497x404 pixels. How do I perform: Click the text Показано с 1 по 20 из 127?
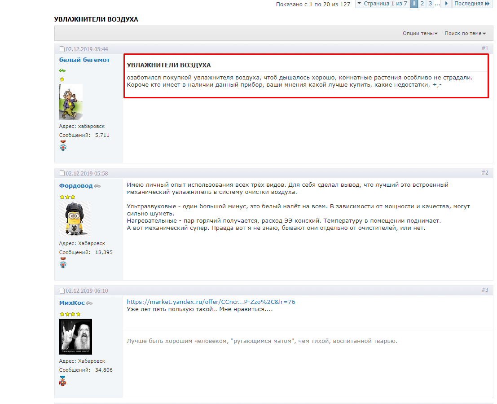313,4
